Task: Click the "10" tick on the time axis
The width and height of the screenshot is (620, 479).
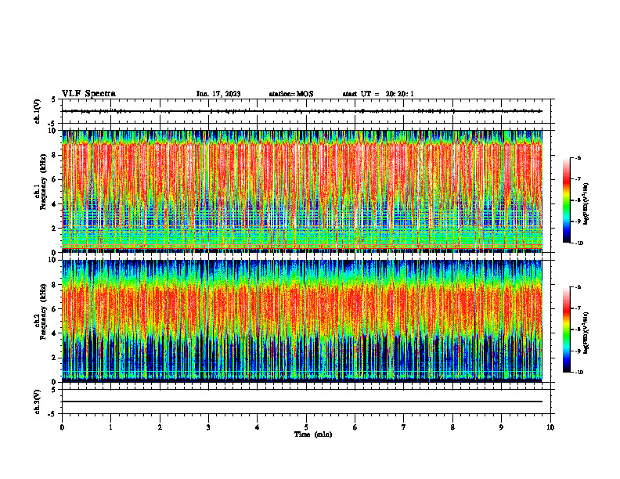Action: (550, 427)
